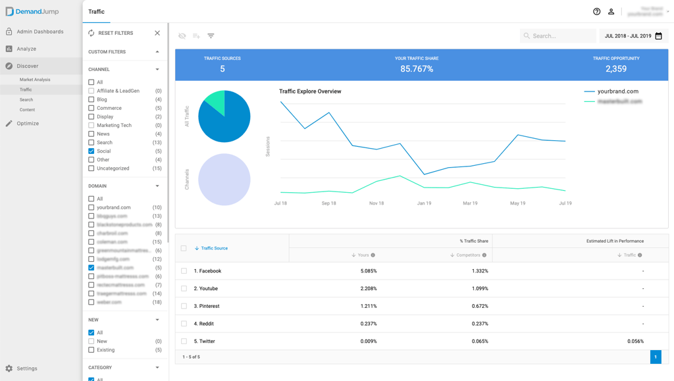This screenshot has height=381, width=674.
Task: Click the Analyze chart icon
Action: tap(9, 49)
